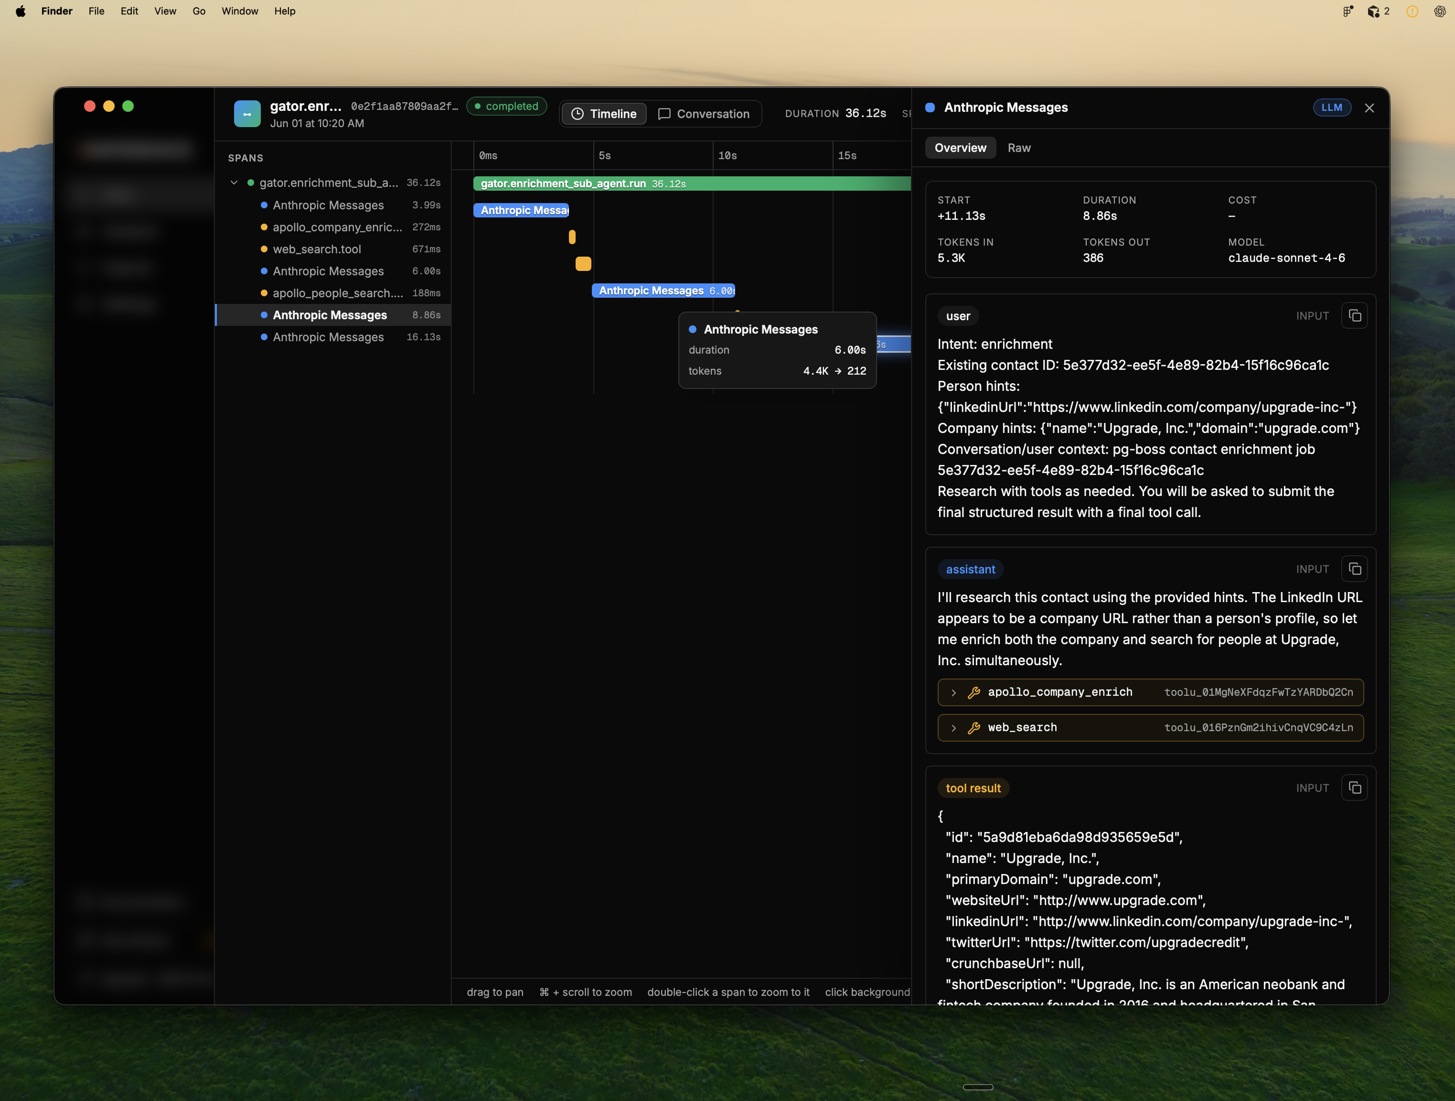This screenshot has width=1455, height=1101.
Task: Select the apollo_people_search span row
Action: pyautogui.click(x=333, y=293)
